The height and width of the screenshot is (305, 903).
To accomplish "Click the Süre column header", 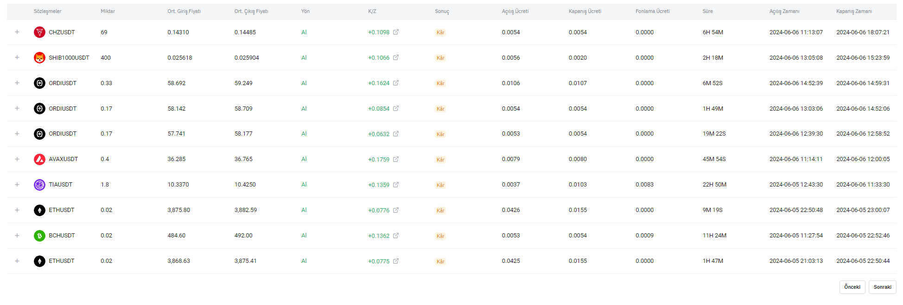I will tap(707, 11).
